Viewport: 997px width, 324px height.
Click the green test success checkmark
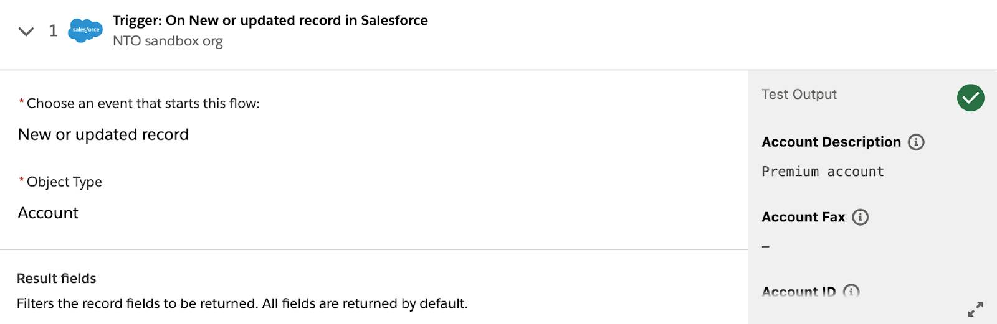click(x=970, y=98)
